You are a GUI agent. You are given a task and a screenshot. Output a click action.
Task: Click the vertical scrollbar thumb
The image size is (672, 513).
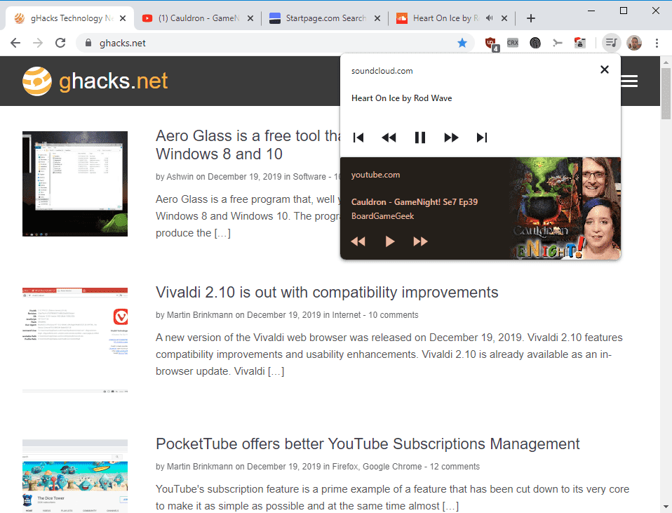click(x=666, y=93)
